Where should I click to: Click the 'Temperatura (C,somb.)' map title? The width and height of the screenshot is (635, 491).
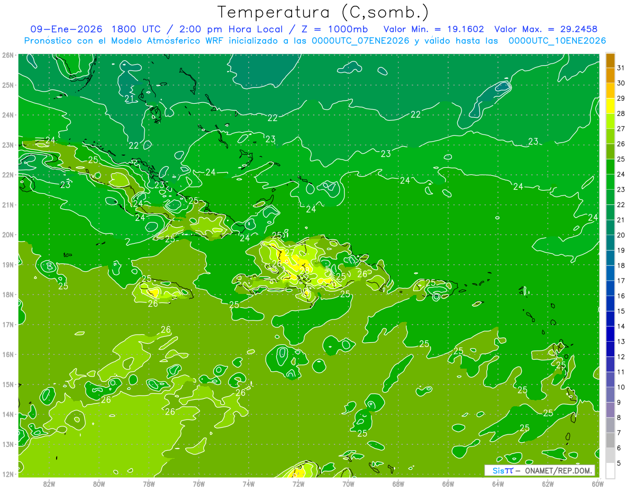[323, 13]
